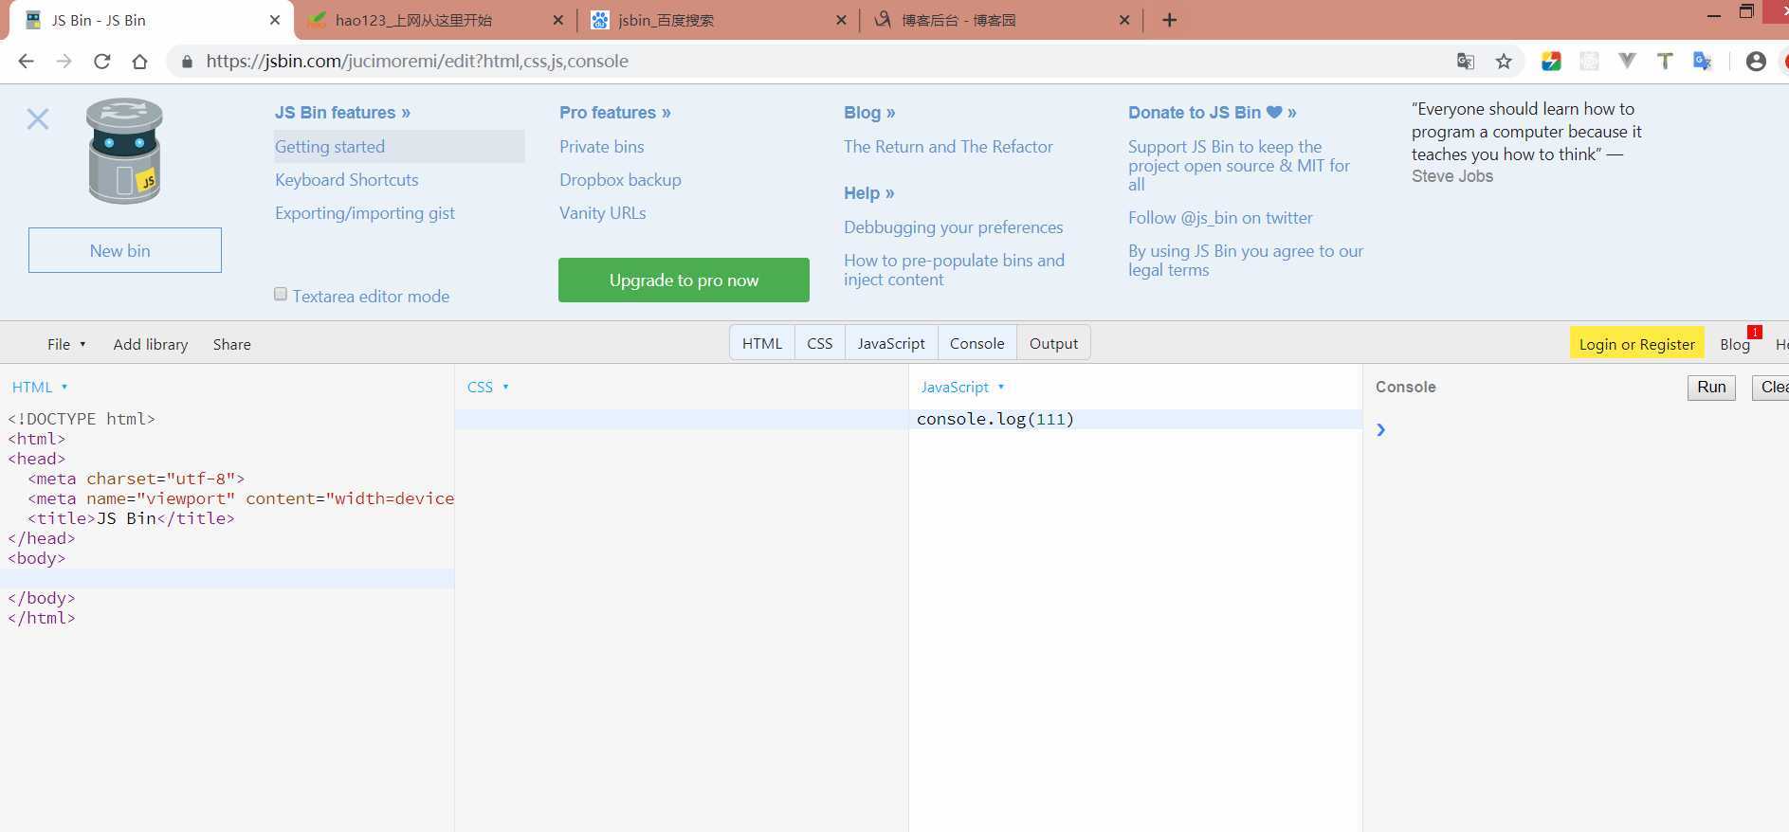Open the Dropbox backup link

point(620,180)
